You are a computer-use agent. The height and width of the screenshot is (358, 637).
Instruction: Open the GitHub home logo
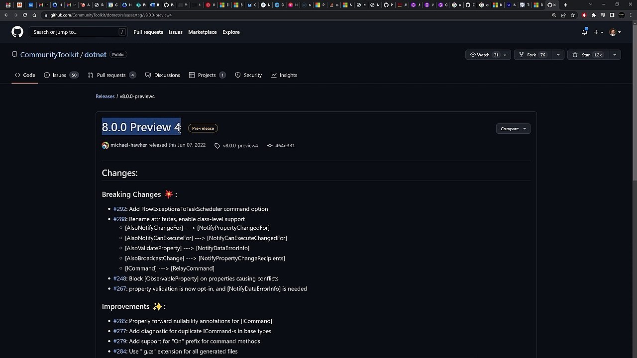(x=17, y=32)
